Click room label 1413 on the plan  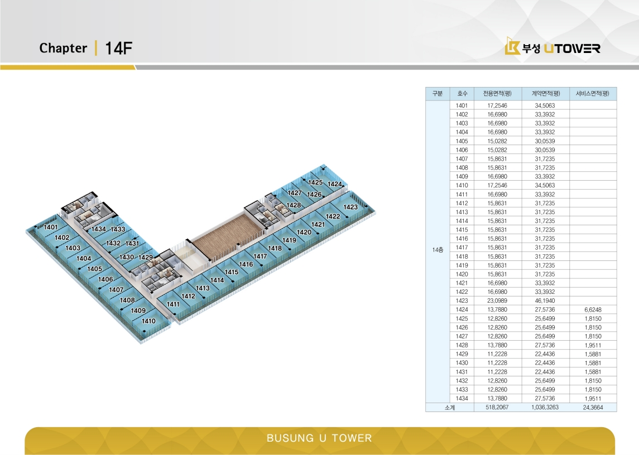pyautogui.click(x=203, y=288)
